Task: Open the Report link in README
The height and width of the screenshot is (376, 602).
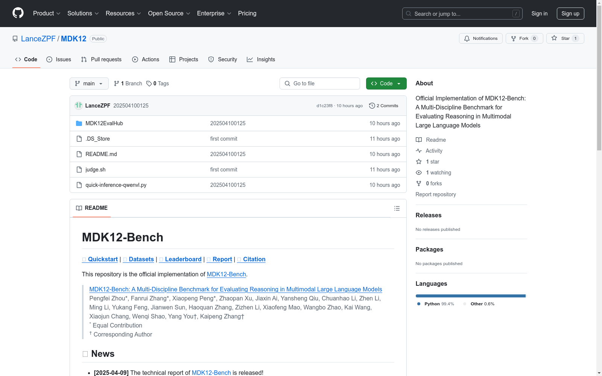Action: (219, 259)
